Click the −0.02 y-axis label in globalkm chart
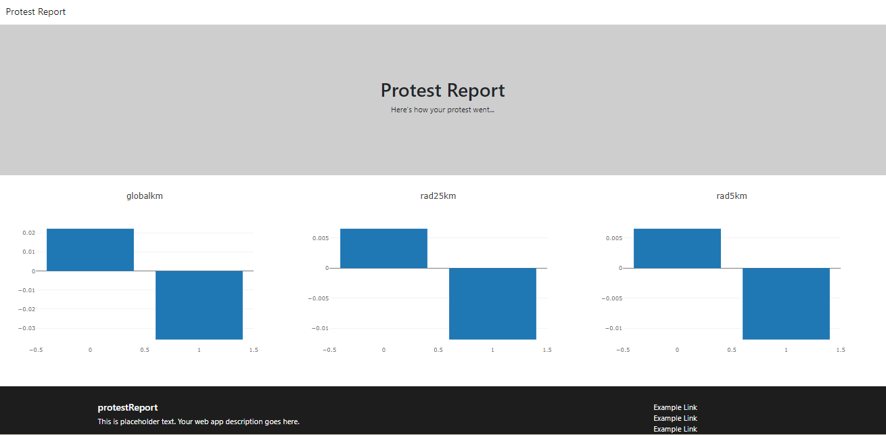 (27, 309)
